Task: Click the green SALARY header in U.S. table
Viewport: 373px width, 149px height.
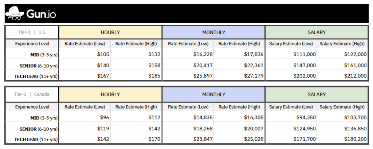Action: [x=316, y=32]
